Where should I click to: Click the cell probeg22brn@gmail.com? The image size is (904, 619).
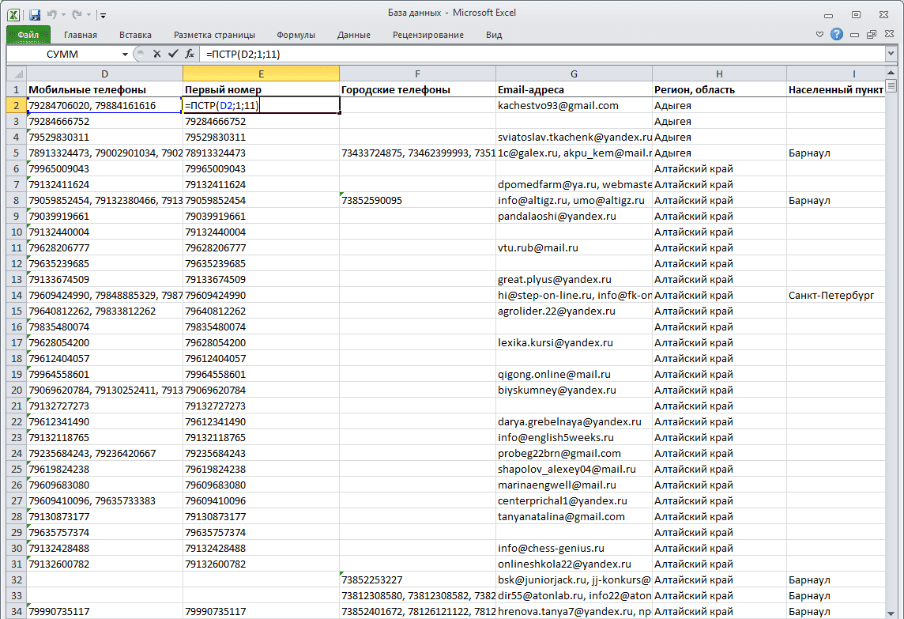pos(574,454)
